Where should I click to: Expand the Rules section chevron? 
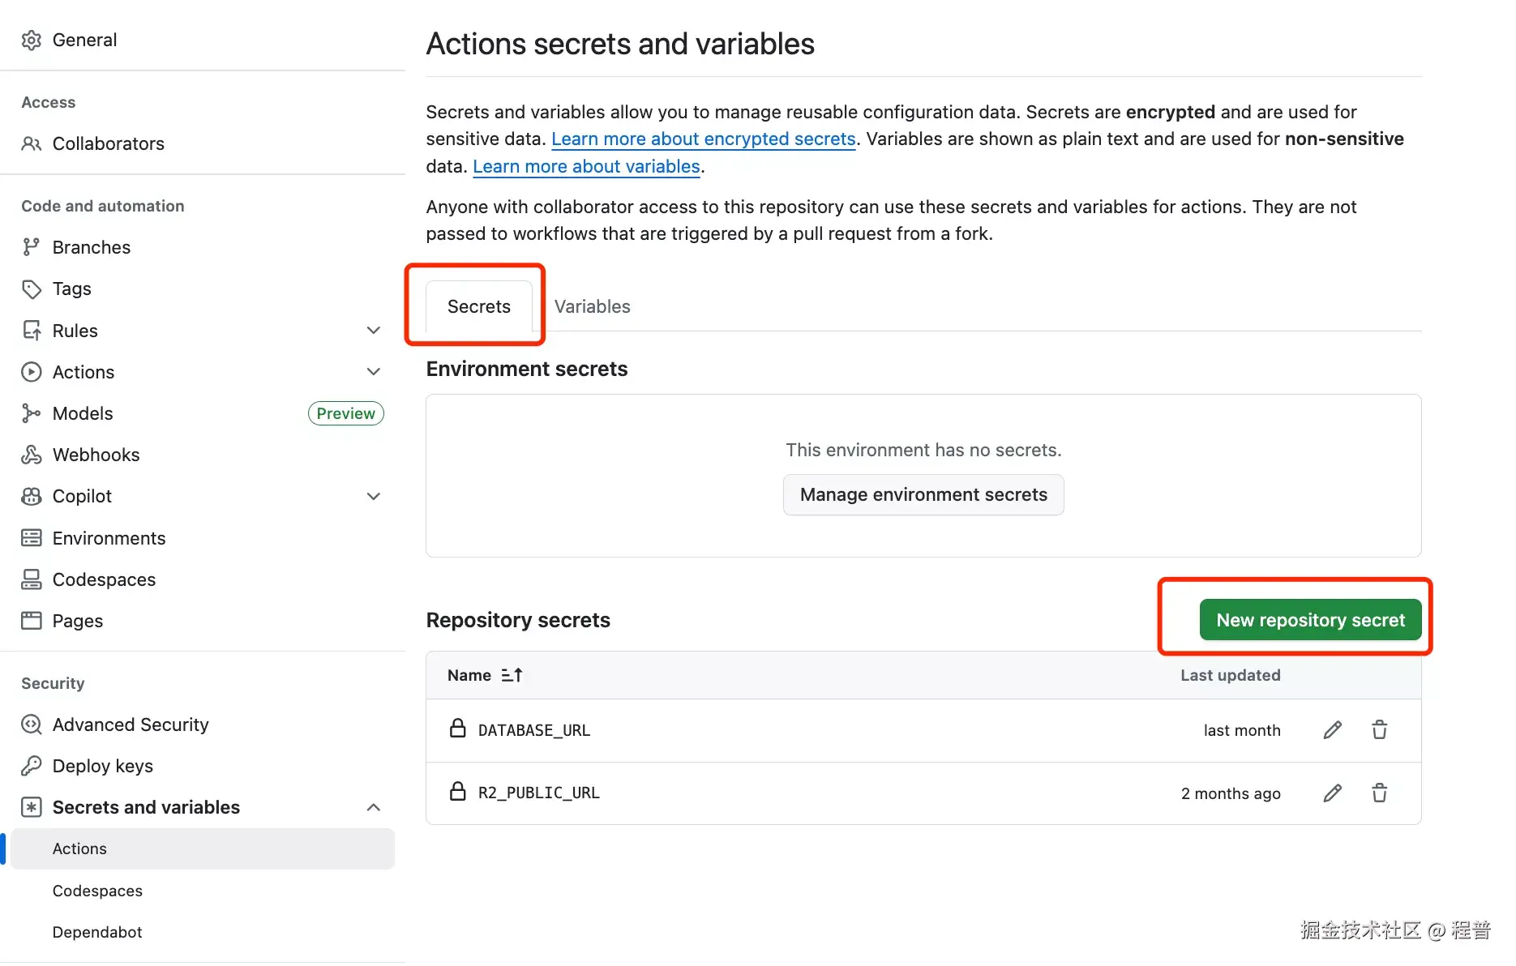[374, 330]
